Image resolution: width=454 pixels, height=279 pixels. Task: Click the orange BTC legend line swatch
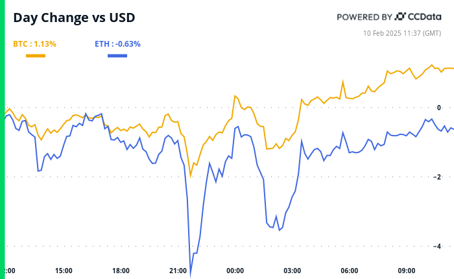(35, 56)
